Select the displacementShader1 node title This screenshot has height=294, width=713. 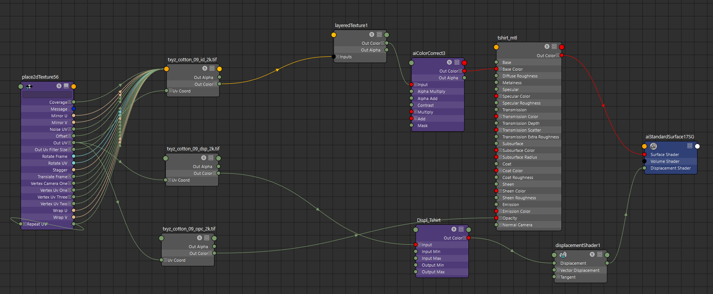click(578, 245)
